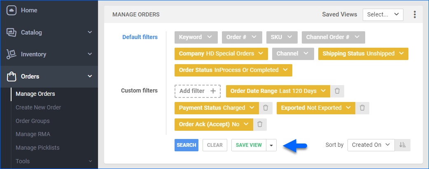429x169 pixels.
Task: Remove the Order Ack (Accept) filter
Action: (260, 124)
